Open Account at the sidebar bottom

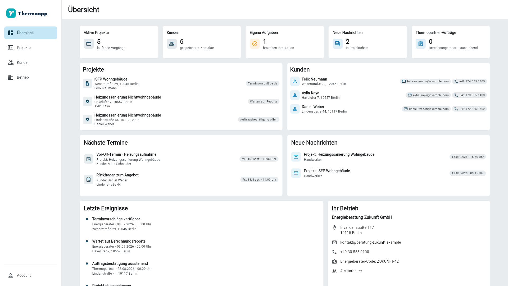[31, 275]
